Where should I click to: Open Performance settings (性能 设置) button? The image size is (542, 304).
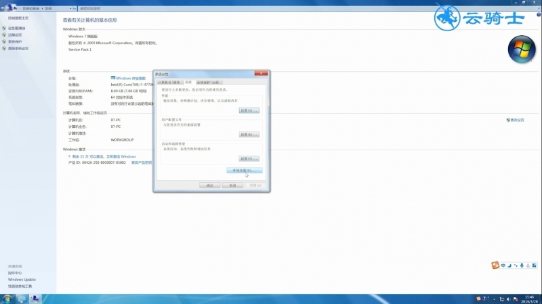pos(249,110)
